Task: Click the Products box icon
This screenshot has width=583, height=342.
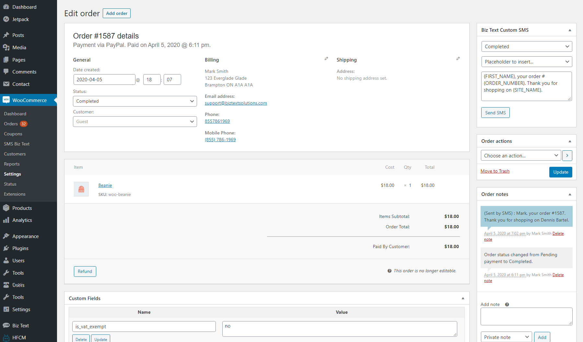Action: point(6,208)
